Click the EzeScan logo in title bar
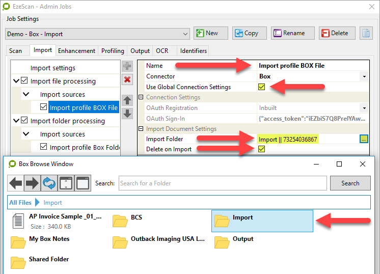380x274 pixels. pos(6,7)
